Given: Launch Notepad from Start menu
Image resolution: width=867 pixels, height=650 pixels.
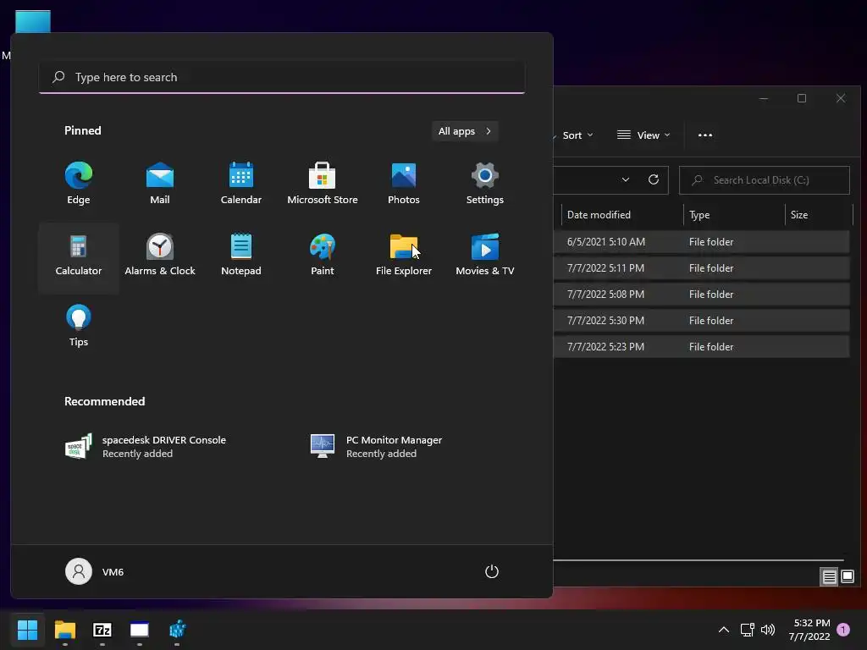Looking at the screenshot, I should coord(241,256).
